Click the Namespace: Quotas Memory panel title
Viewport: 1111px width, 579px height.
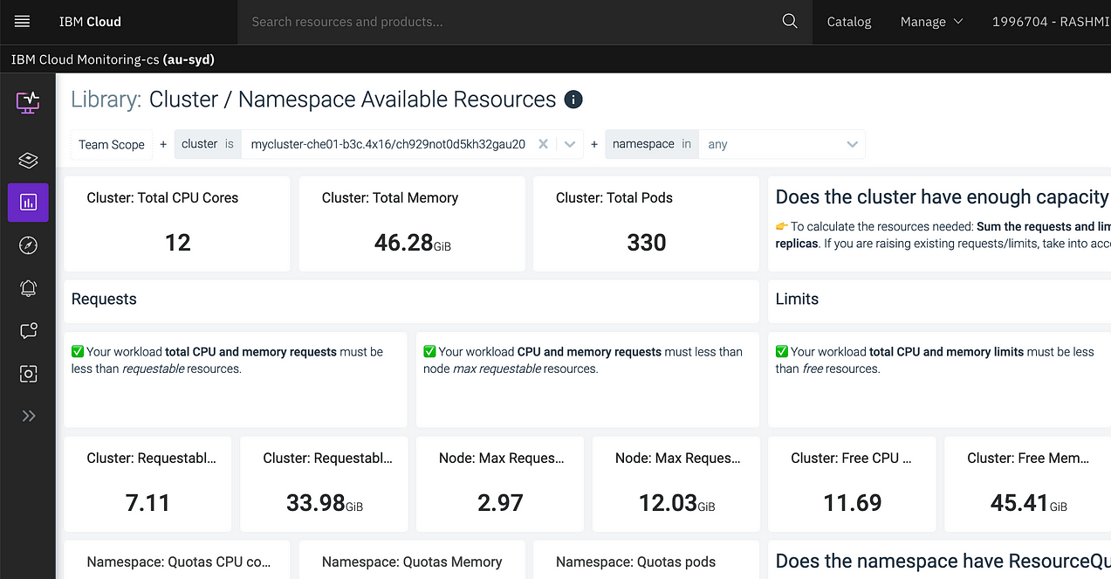[x=412, y=562]
